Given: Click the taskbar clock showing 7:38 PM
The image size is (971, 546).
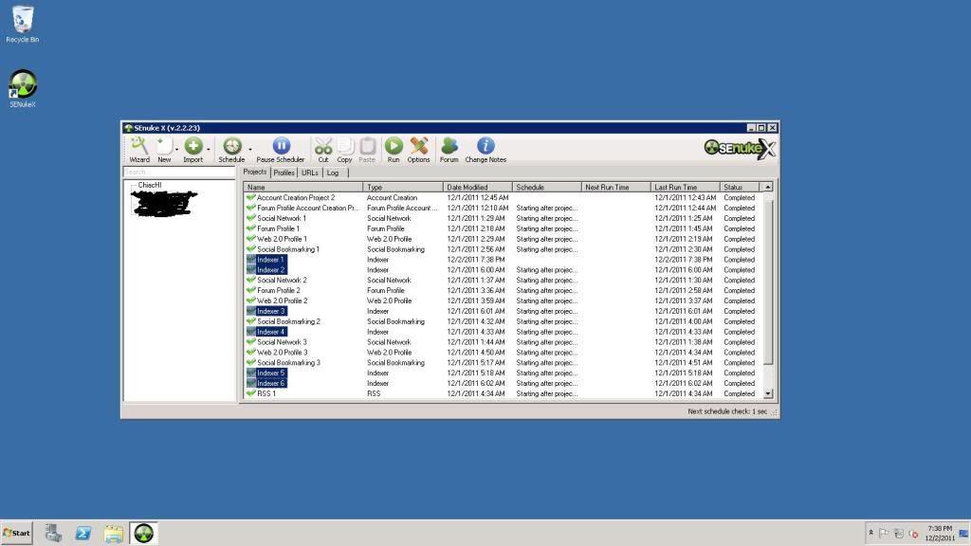Looking at the screenshot, I should tap(940, 533).
